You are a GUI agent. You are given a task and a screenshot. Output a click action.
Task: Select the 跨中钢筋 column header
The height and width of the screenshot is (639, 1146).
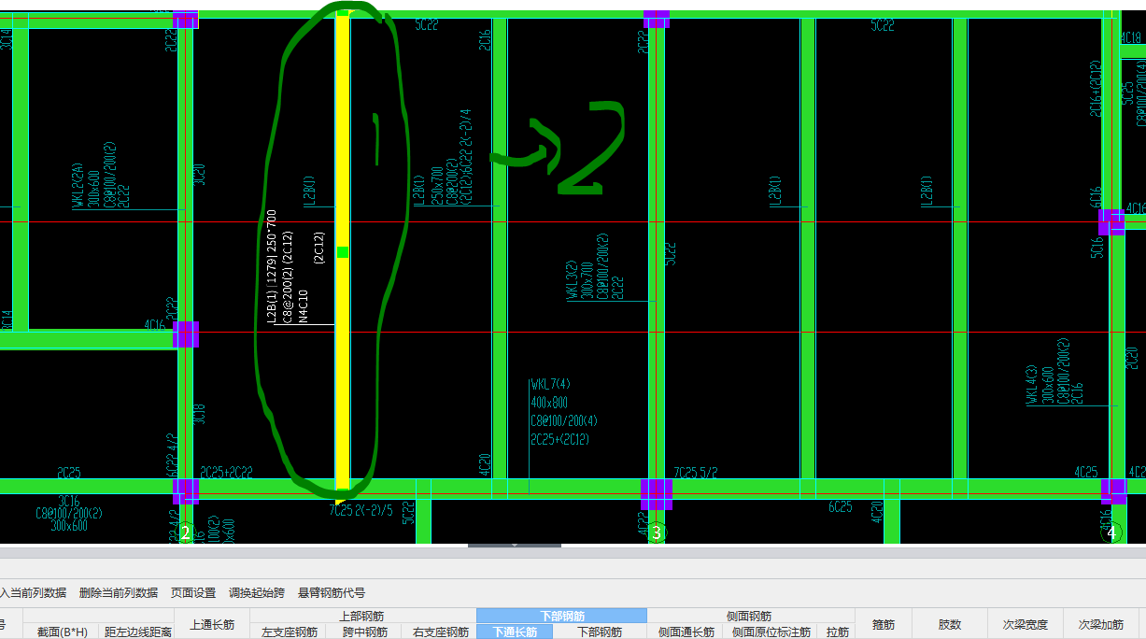click(x=364, y=632)
